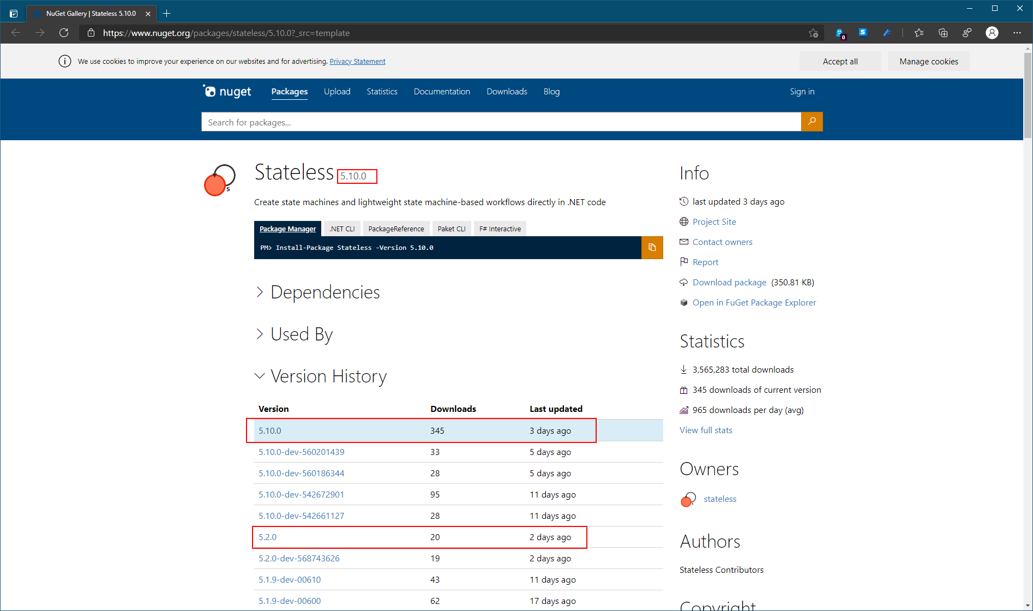Click the nuget logo to go home
This screenshot has height=611, width=1033.
coord(226,91)
